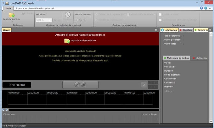
Task: Expand the Duración dropdown arrow
Action: [68, 21]
